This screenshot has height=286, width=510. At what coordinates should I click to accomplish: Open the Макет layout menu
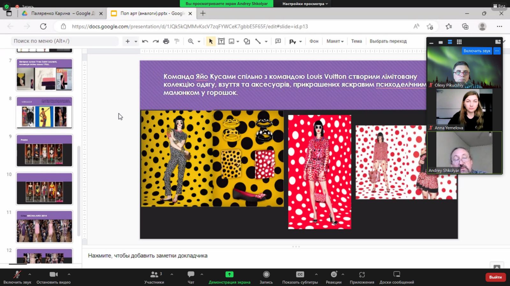(335, 41)
